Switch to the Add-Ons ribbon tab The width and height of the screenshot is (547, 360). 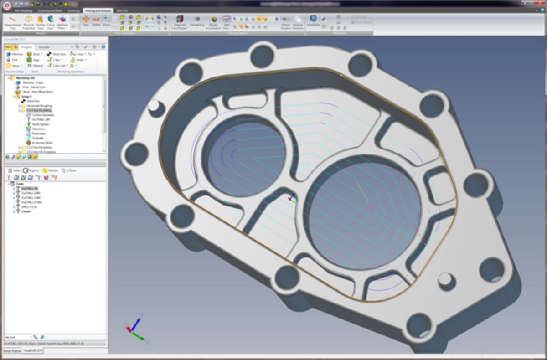(x=122, y=10)
